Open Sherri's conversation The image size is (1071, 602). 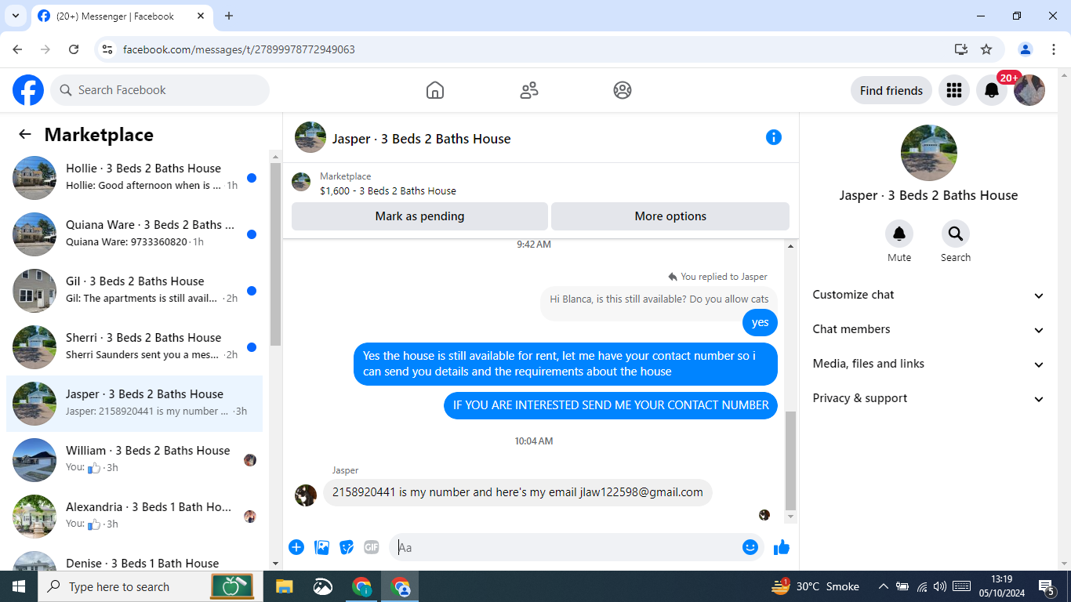point(135,347)
